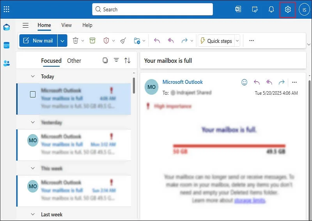Click Forward in the reading pane
The image size is (312, 221).
point(281,82)
